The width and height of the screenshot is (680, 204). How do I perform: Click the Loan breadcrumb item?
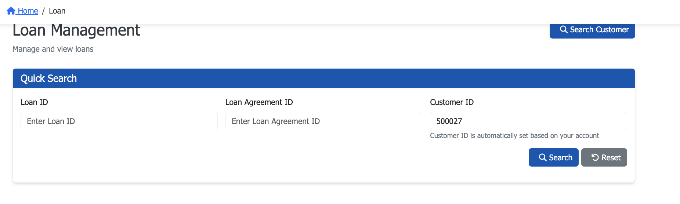pyautogui.click(x=57, y=11)
